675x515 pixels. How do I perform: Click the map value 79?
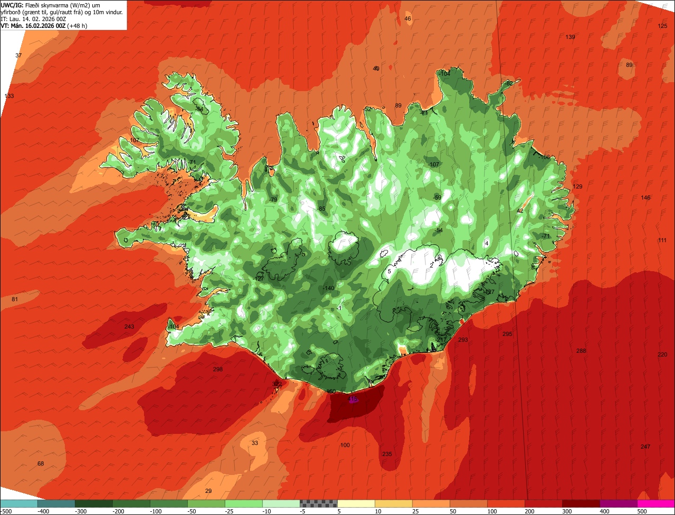[x=273, y=200]
